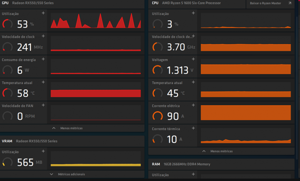Click plus icon beside Velocidade de FAN
The height and width of the screenshot is (181, 300).
tap(43, 105)
